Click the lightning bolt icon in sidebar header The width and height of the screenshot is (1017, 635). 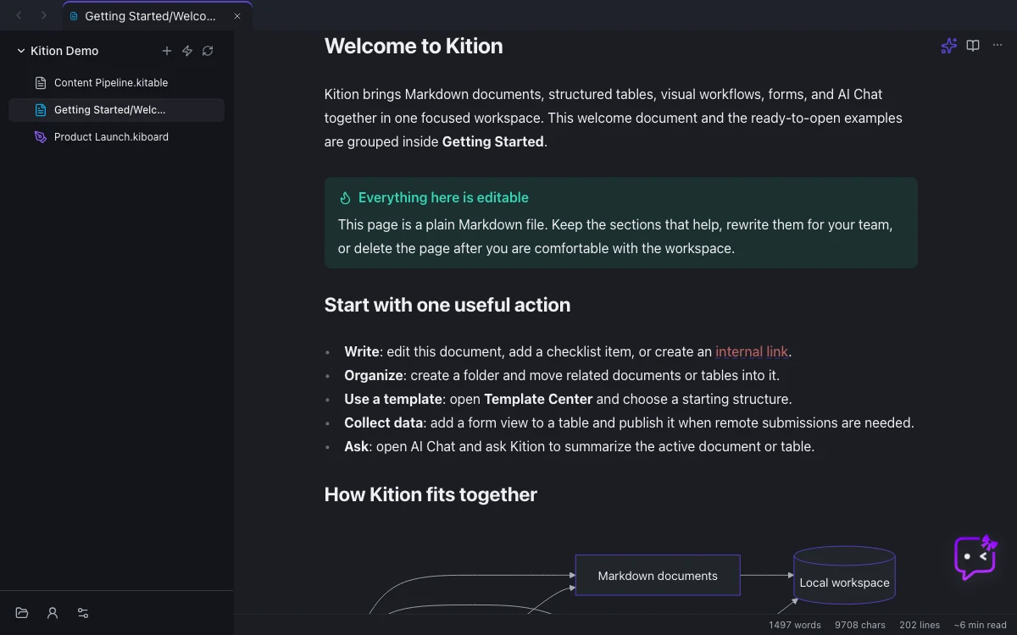187,51
